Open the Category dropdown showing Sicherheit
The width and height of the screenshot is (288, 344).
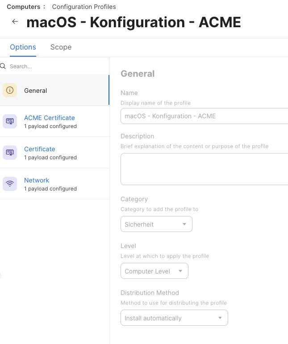(x=156, y=224)
